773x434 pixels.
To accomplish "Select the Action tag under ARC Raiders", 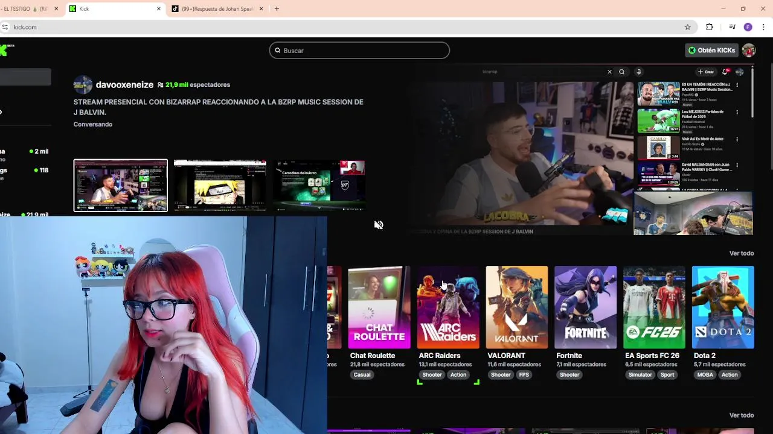I will 458,375.
